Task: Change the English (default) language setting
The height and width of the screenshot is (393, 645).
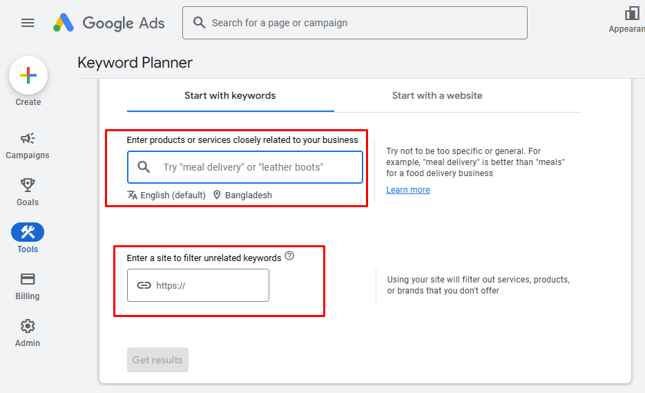Action: click(x=166, y=195)
